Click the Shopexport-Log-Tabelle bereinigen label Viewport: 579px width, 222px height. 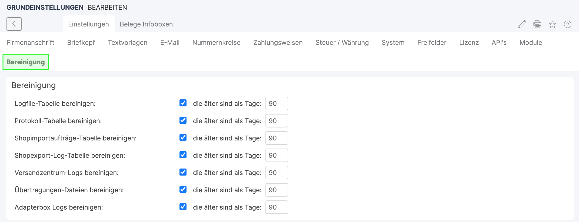pyautogui.click(x=70, y=155)
